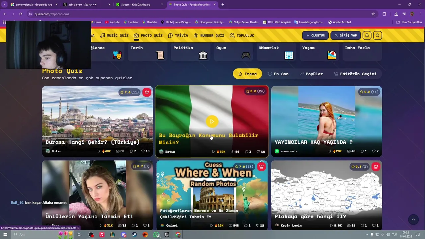425x239 pixels.
Task: Select the Mimarlık category card
Action: [x=276, y=52]
